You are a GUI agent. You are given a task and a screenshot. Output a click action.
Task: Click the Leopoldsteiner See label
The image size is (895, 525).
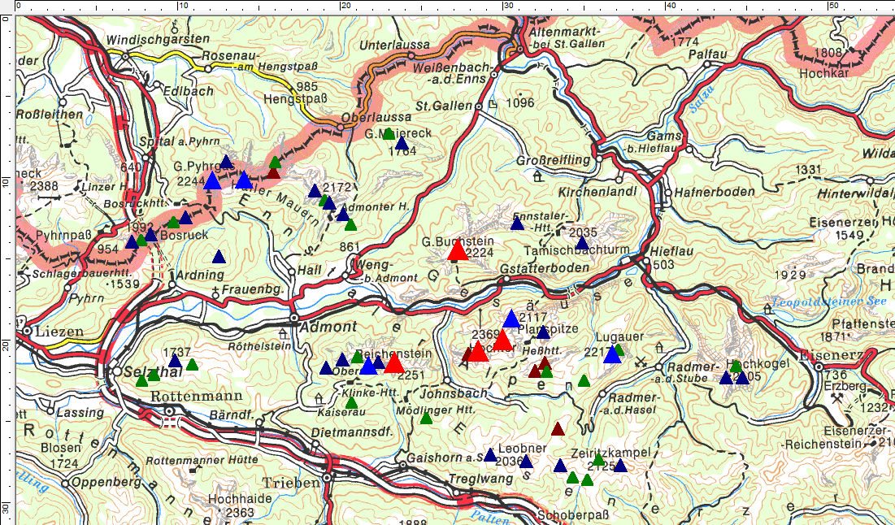click(x=830, y=301)
